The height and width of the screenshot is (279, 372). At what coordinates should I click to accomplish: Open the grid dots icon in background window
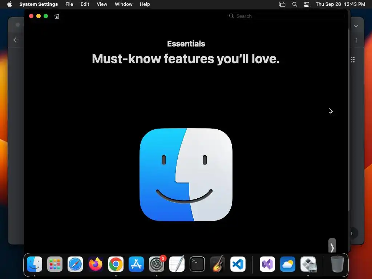tap(353, 60)
